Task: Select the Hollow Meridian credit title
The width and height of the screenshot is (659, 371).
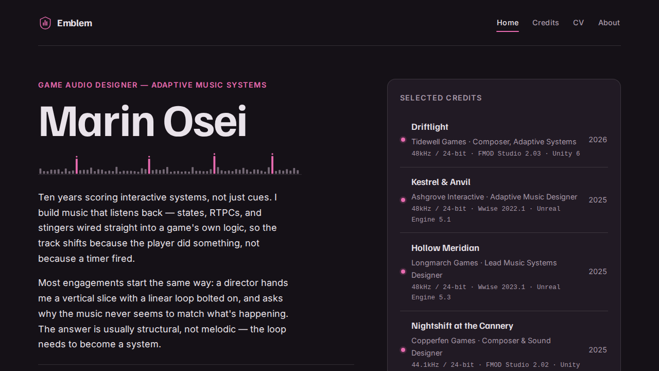Action: [445, 248]
